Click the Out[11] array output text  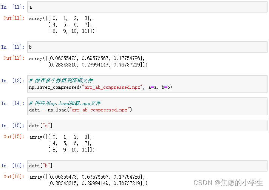tap(62, 25)
